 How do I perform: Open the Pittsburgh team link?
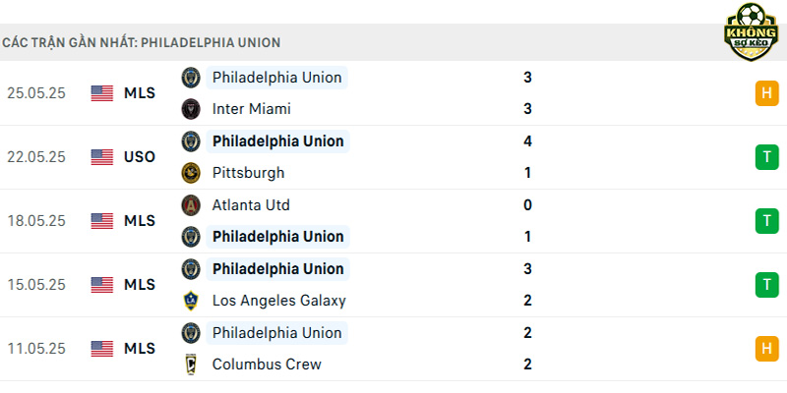pos(249,173)
